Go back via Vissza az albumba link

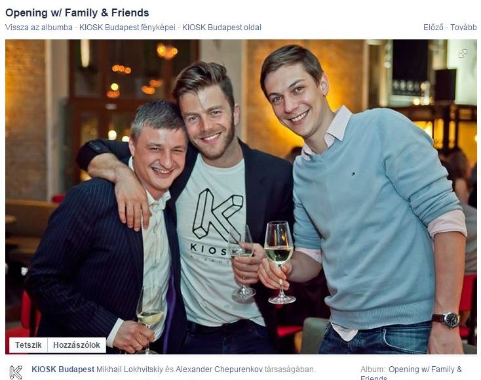click(x=39, y=28)
